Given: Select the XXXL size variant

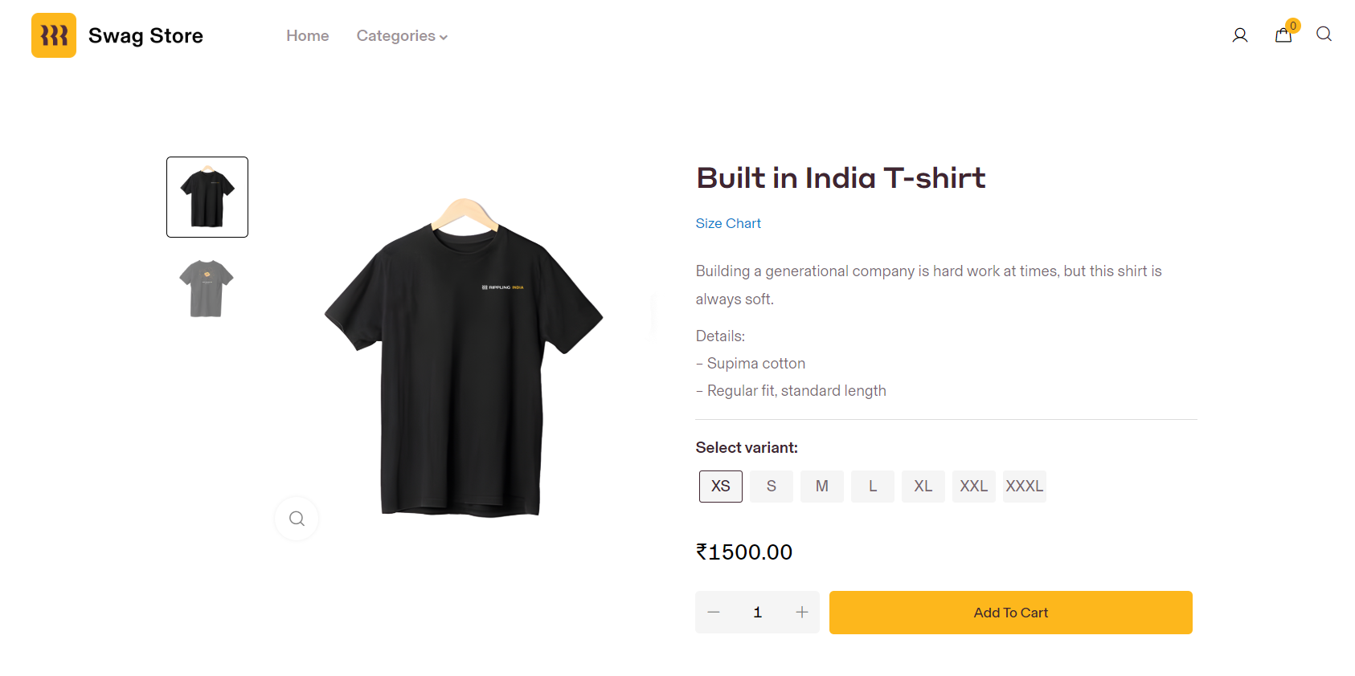Looking at the screenshot, I should (1025, 487).
